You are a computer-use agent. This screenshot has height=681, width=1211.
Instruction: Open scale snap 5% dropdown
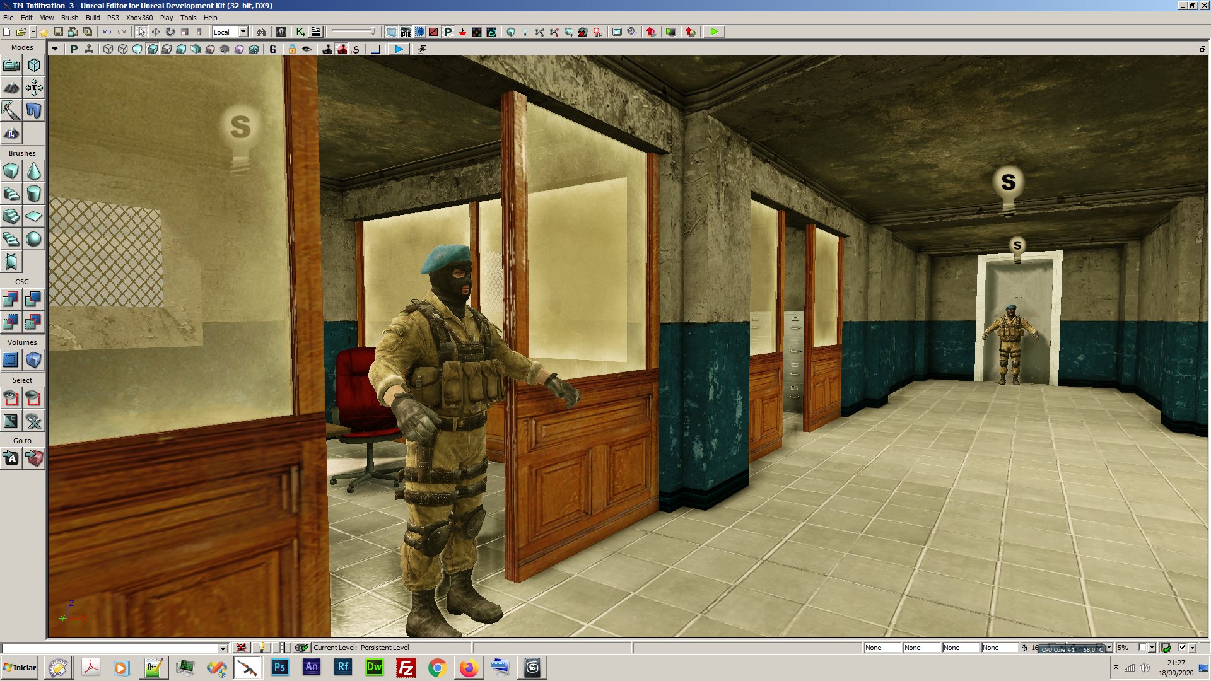tap(1152, 648)
